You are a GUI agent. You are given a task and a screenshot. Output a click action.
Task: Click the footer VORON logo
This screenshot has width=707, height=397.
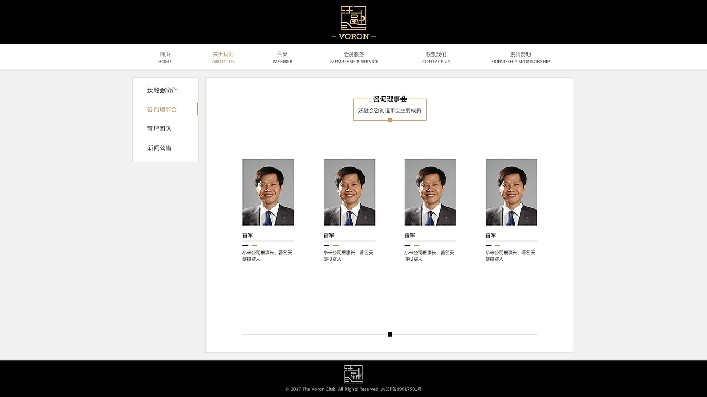click(x=353, y=374)
